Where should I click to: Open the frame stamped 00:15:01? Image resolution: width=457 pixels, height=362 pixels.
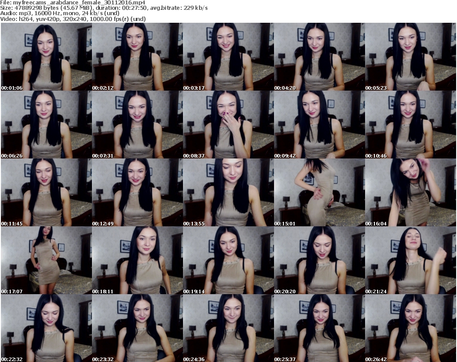click(x=320, y=192)
